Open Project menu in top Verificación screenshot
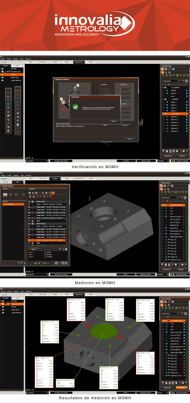The width and height of the screenshot is (190, 403). tap(3, 59)
